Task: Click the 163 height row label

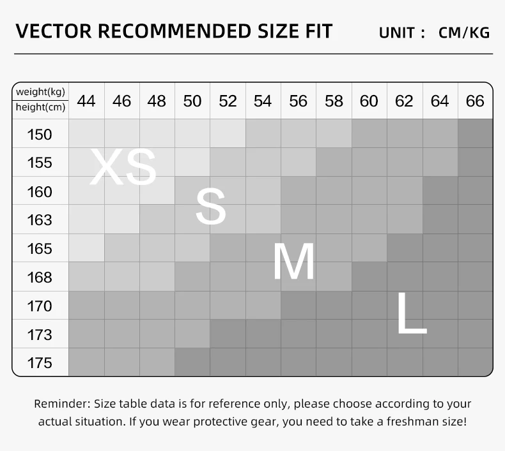Action: click(x=40, y=220)
